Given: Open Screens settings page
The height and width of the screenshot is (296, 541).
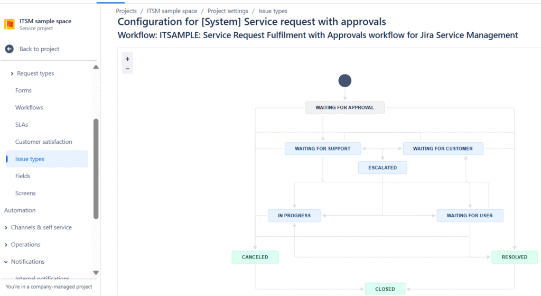Looking at the screenshot, I should click(x=25, y=193).
